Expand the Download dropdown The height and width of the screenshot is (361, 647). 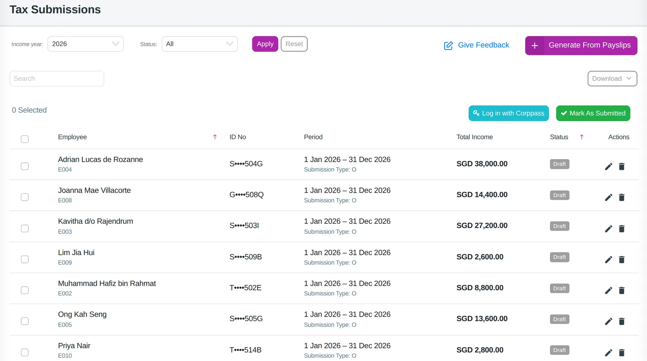(x=612, y=79)
